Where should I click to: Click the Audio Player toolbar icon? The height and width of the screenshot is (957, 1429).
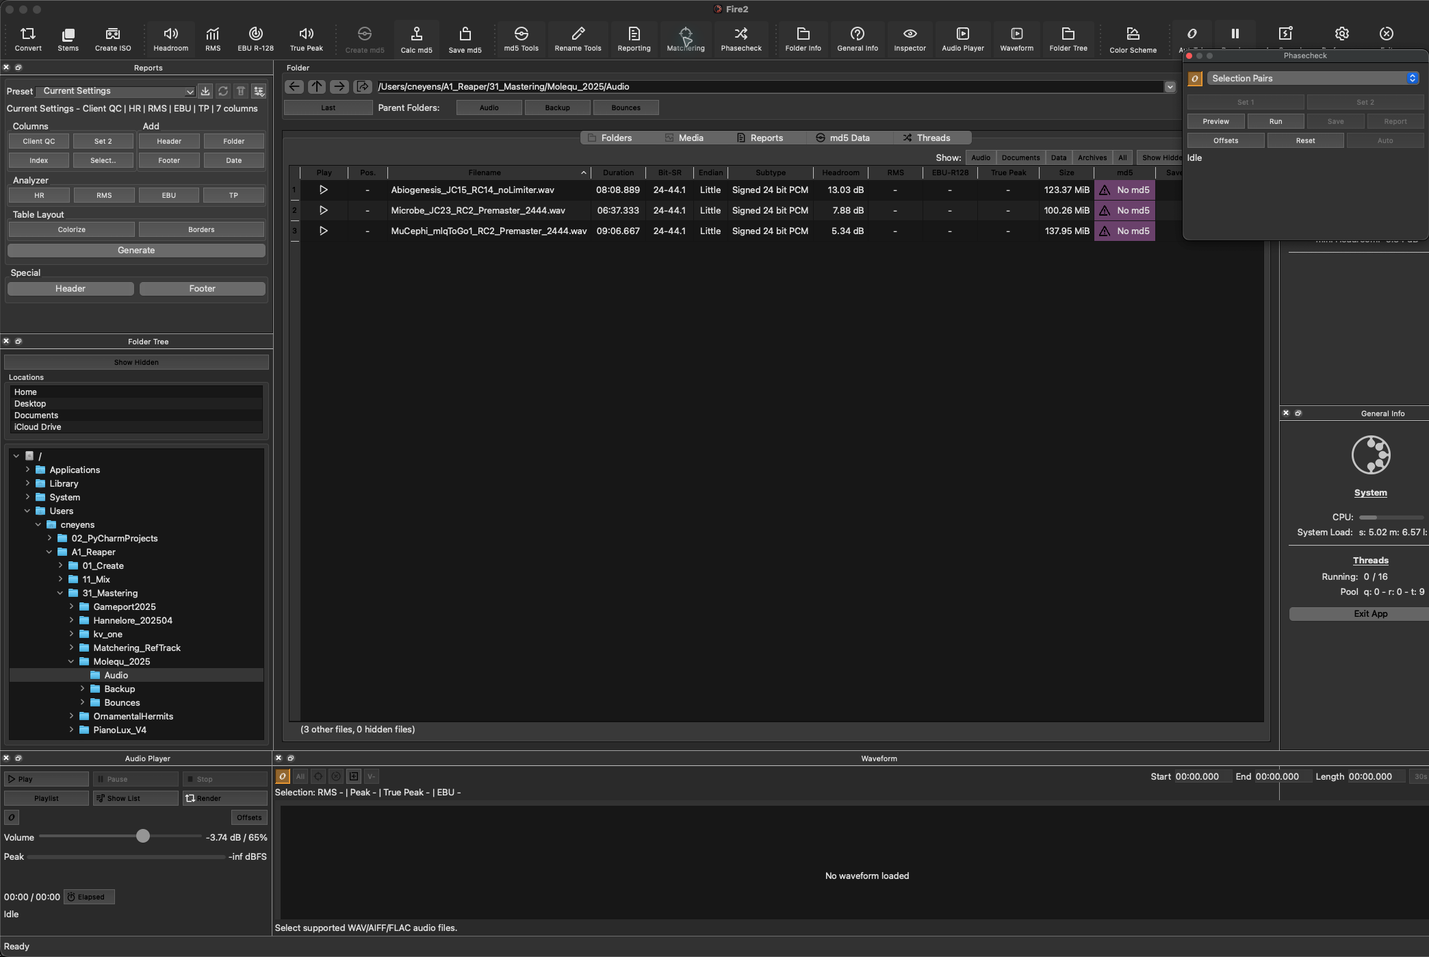coord(962,39)
